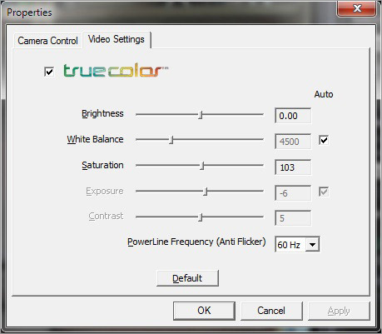Click the Contrast value field 5
Screen dimensions: 382x334
click(x=293, y=218)
